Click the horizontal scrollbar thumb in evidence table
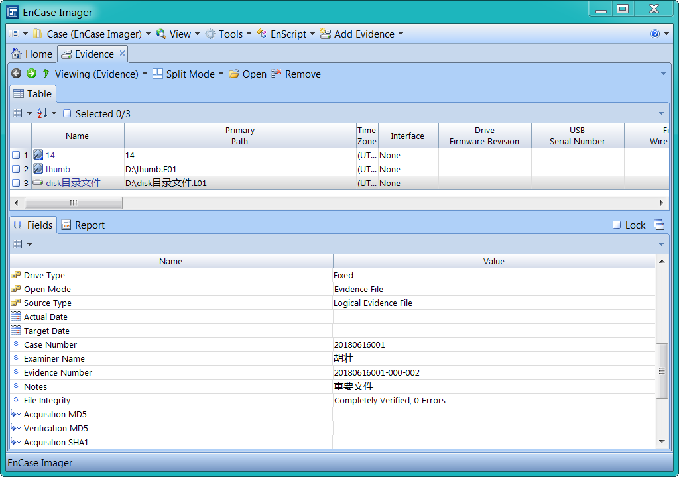Viewport: 679px width, 477px height. pyautogui.click(x=73, y=203)
